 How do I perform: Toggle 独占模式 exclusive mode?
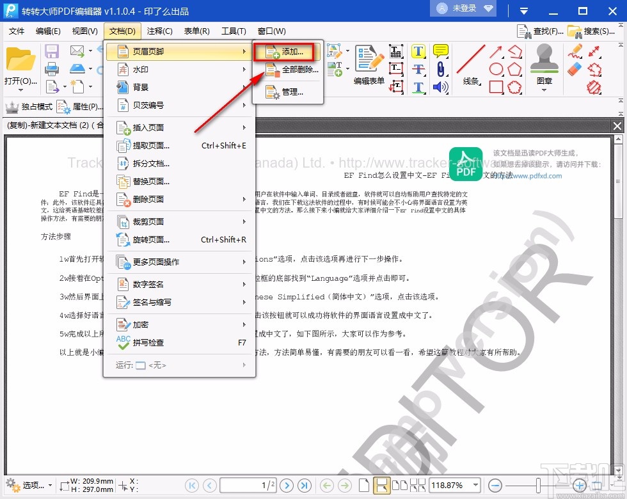coord(29,107)
